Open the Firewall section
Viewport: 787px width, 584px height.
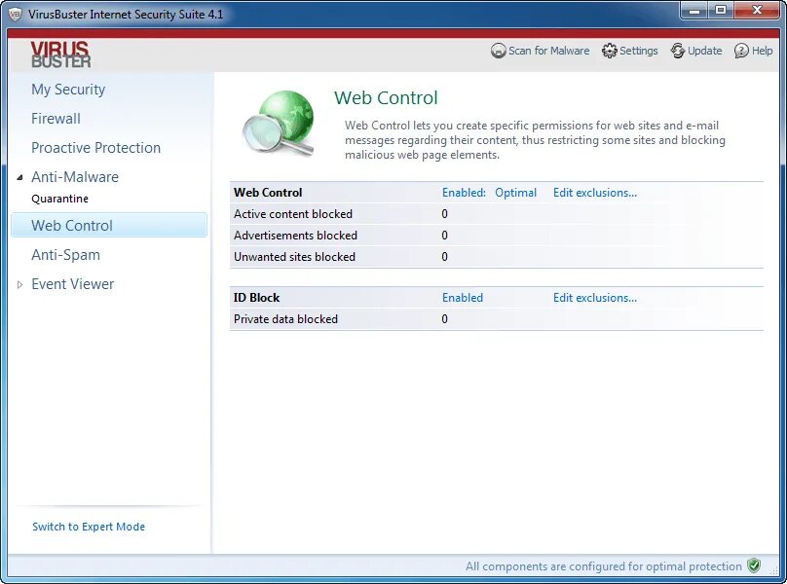[x=56, y=119]
